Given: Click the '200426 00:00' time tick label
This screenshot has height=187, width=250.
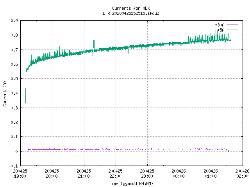Looking at the screenshot, I should click(x=179, y=174).
